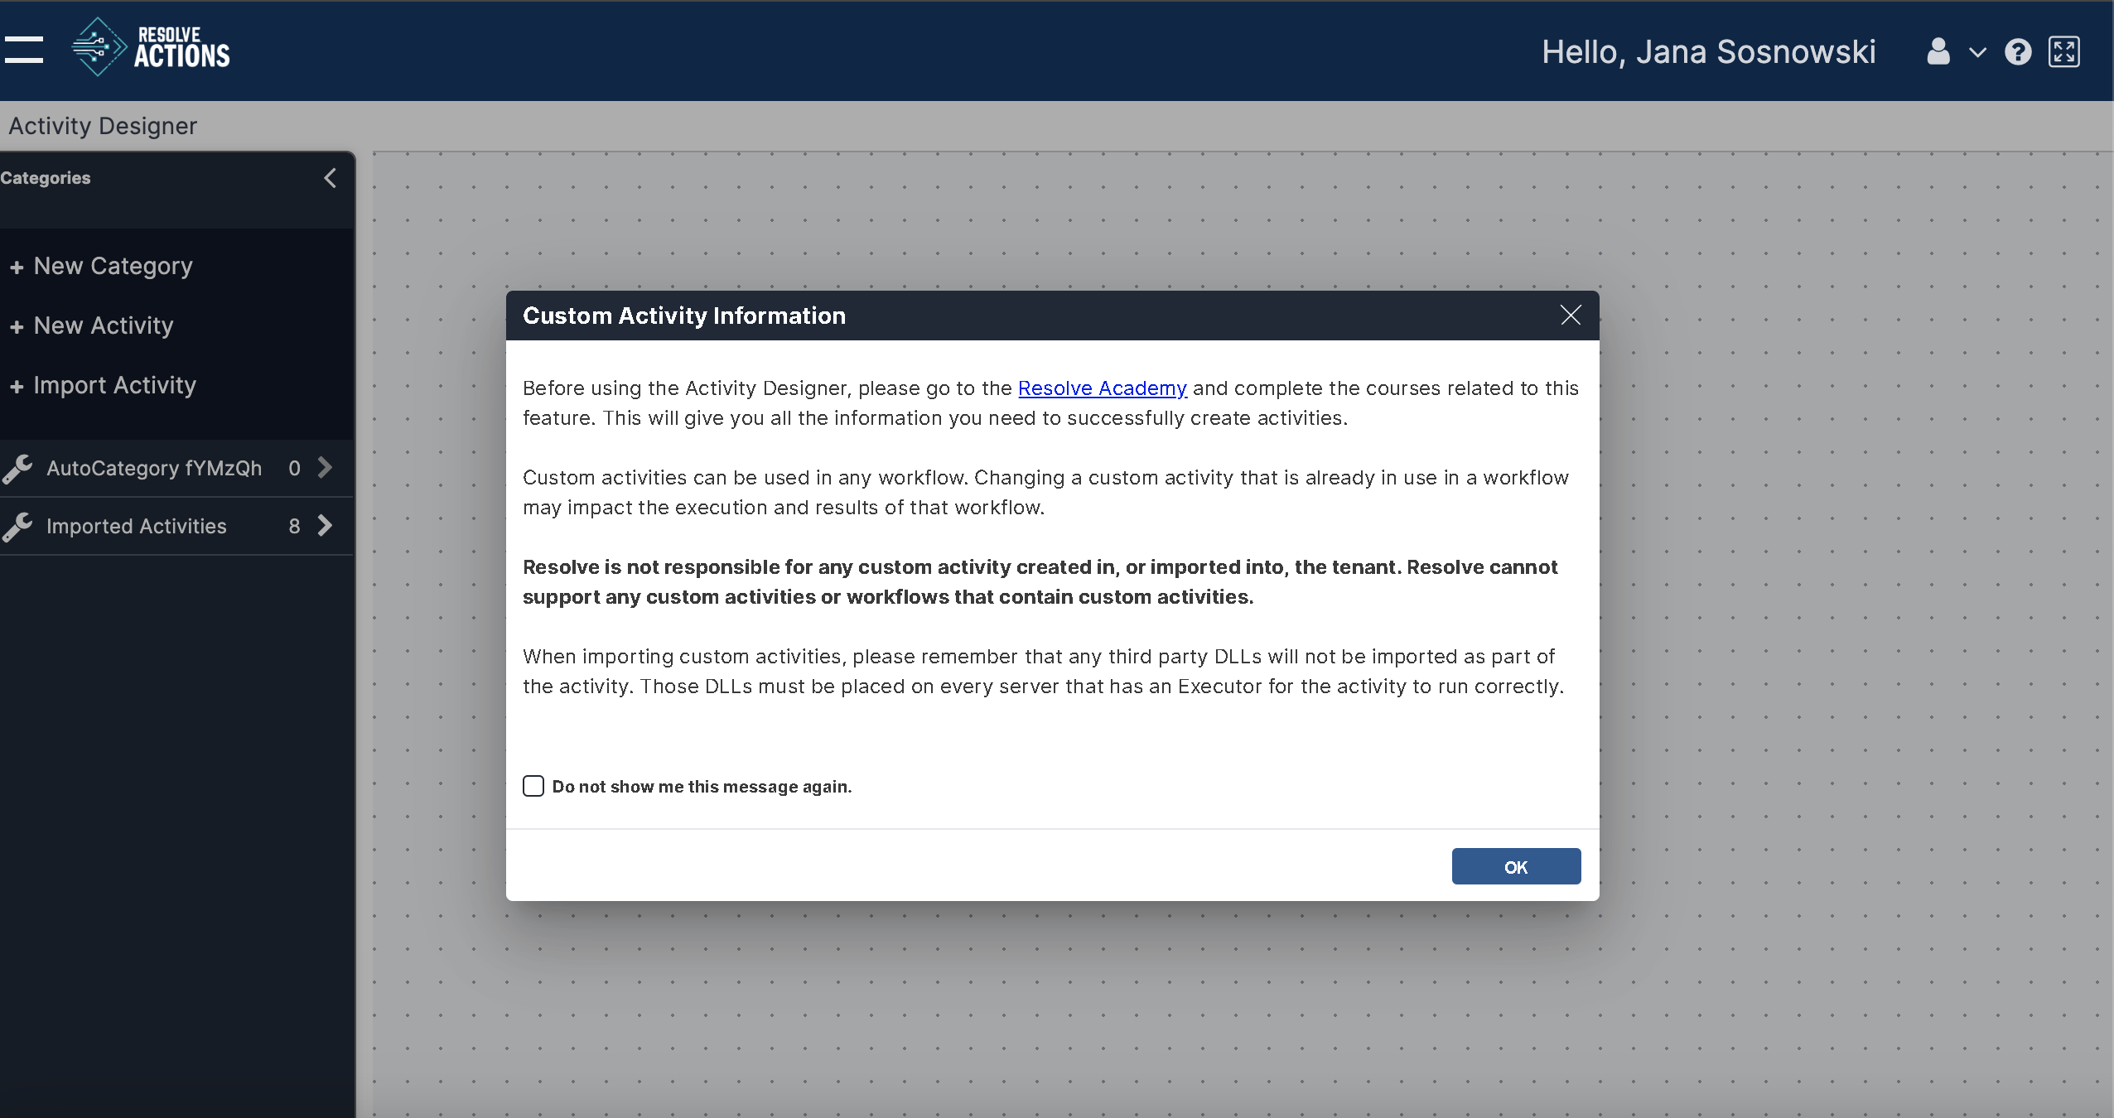Screen dimensions: 2114x1118
Task: Click the Import Activity option
Action: [113, 384]
